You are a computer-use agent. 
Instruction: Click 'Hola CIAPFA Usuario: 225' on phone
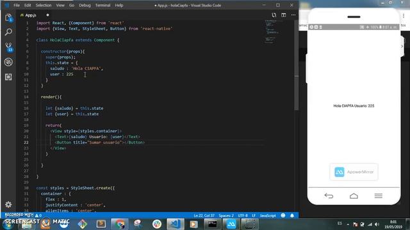pyautogui.click(x=354, y=106)
